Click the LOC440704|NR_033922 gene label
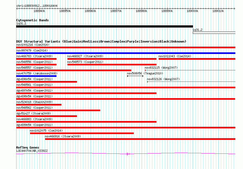Image resolution: width=243 pixels, height=169 pixels. coord(32,151)
